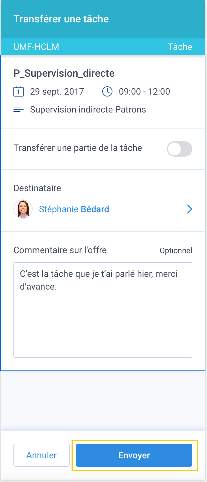Click the Transférer une tâche title

[x=61, y=19]
